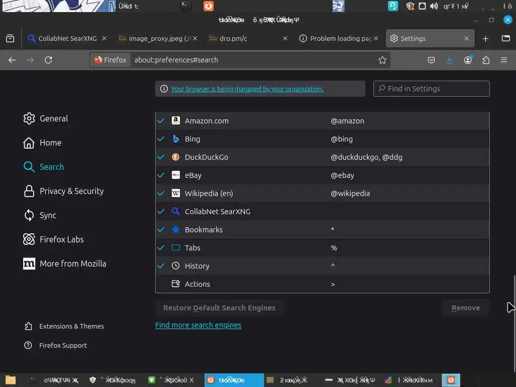This screenshot has height=387, width=516.
Task: Open Privacy & Security settings
Action: pos(63,191)
